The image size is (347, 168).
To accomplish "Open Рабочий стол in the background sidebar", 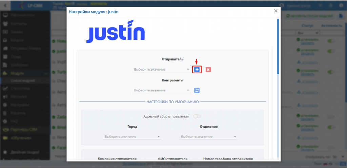I will [x=25, y=15].
